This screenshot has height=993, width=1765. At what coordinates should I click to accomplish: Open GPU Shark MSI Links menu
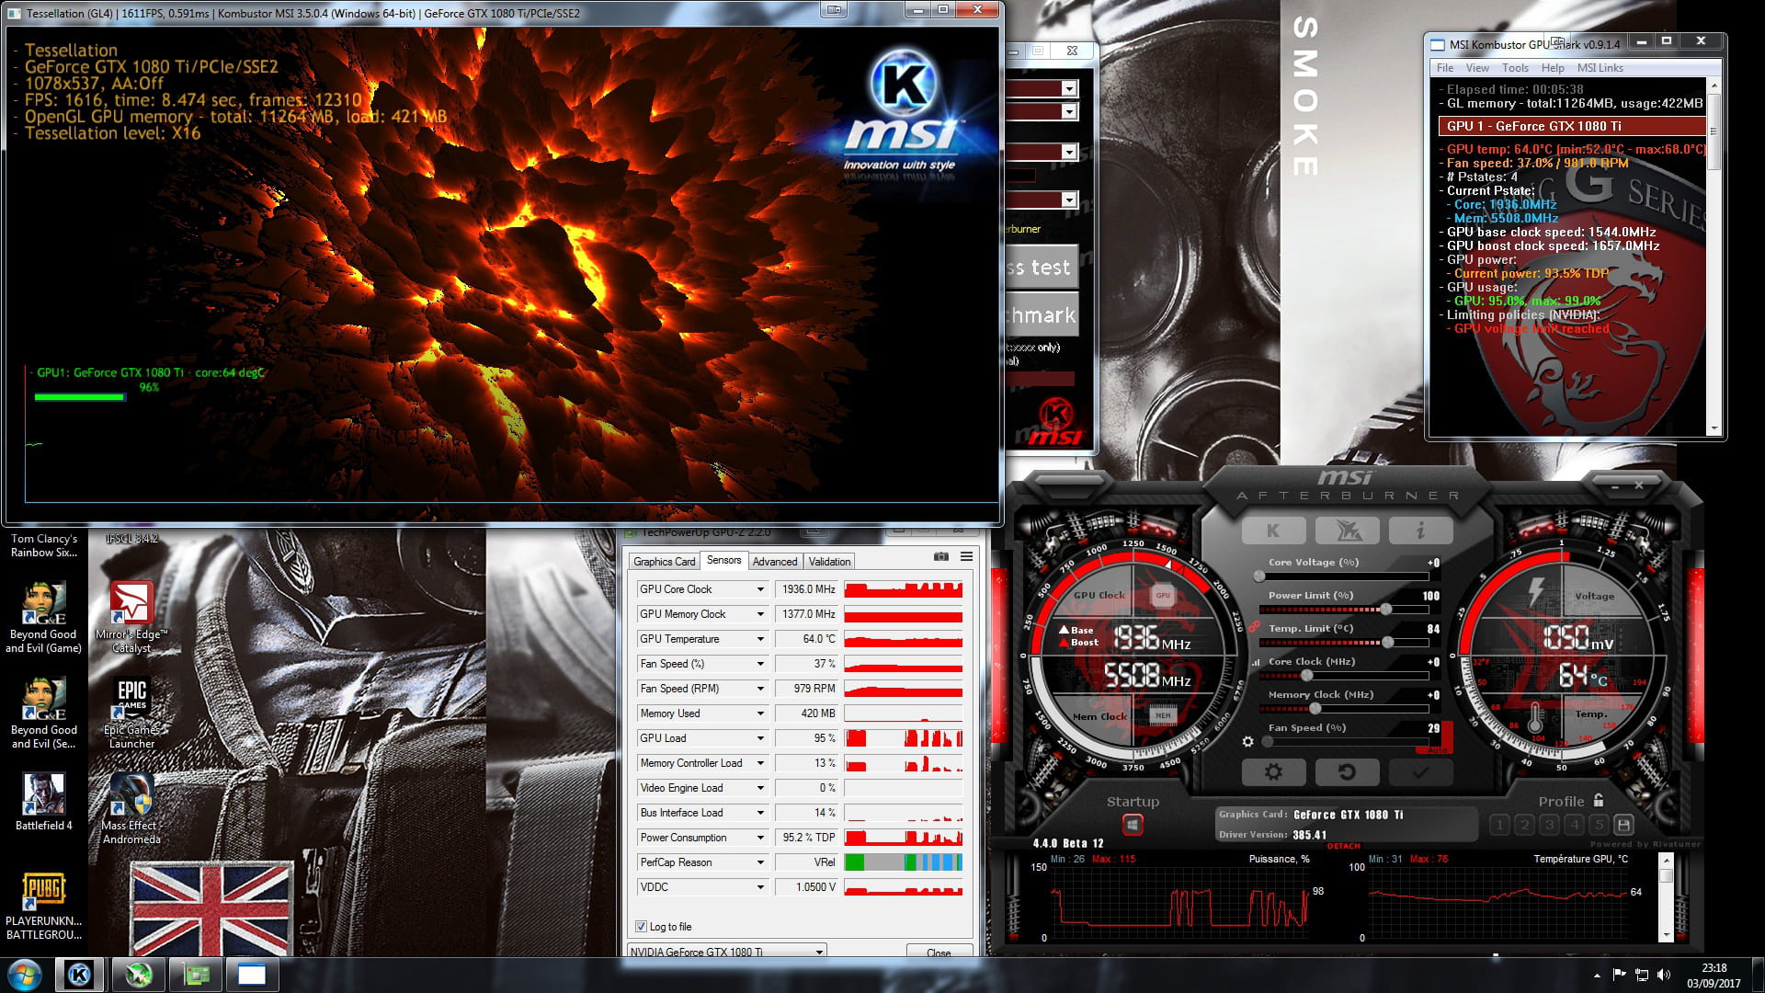tap(1600, 68)
